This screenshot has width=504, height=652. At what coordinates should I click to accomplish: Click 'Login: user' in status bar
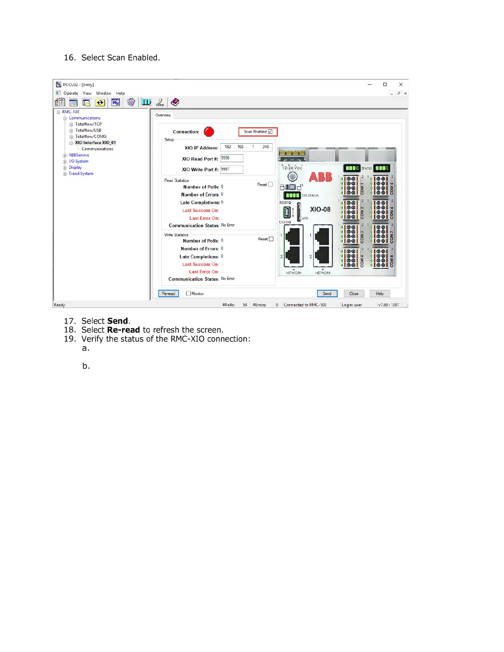click(x=352, y=305)
